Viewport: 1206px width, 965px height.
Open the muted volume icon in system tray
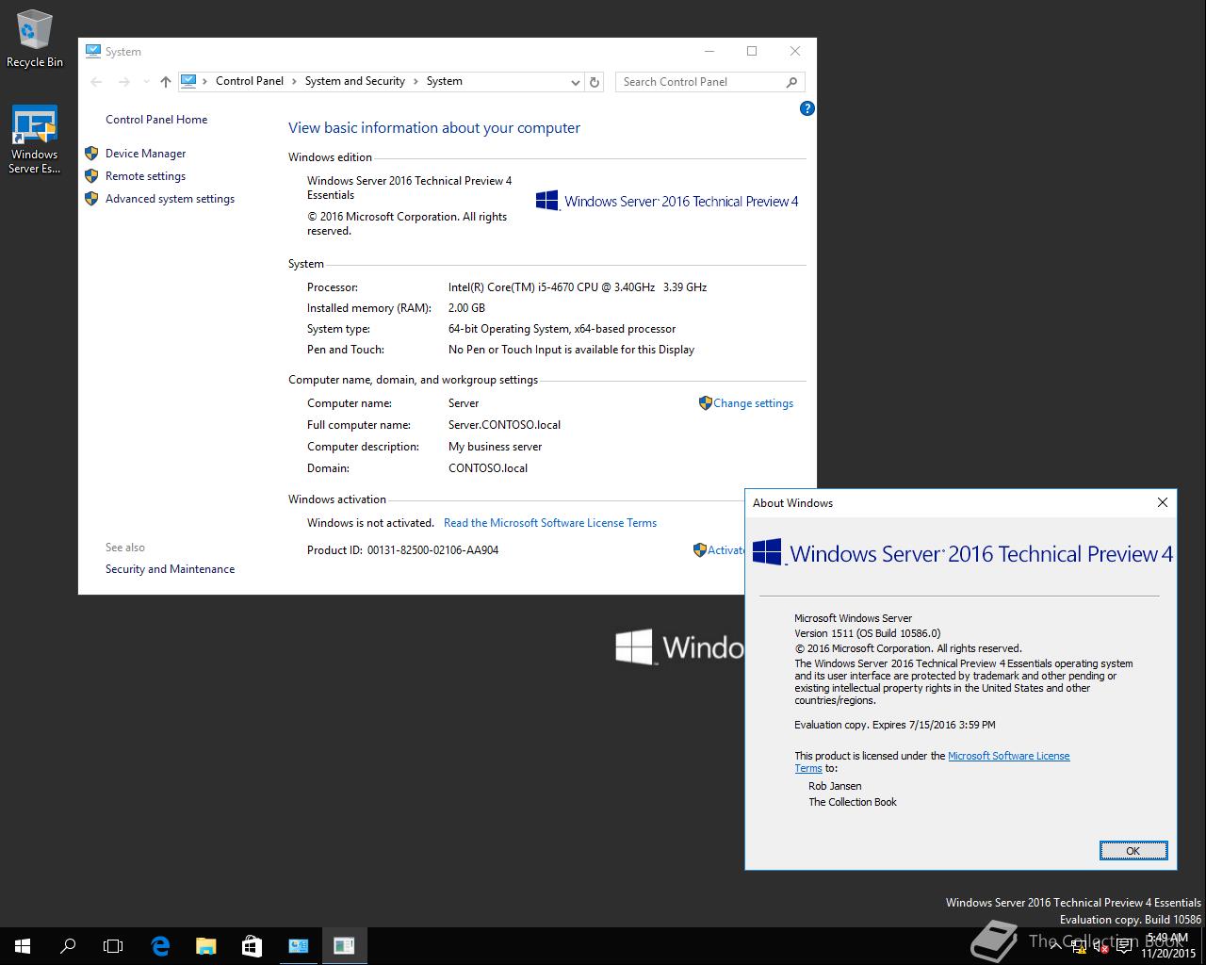[x=1100, y=947]
